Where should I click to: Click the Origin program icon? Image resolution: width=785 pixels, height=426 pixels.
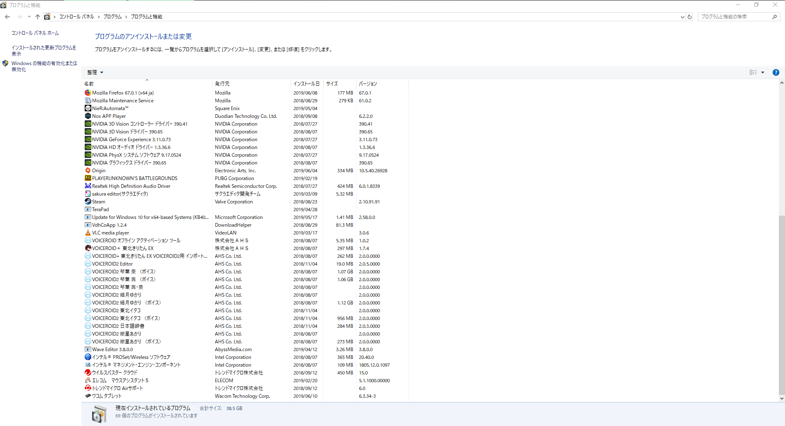88,171
